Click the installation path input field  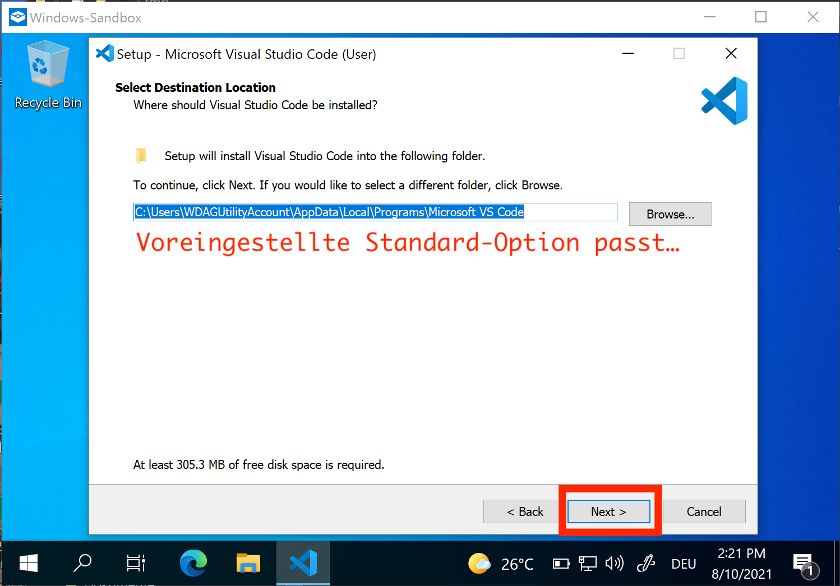(x=375, y=212)
